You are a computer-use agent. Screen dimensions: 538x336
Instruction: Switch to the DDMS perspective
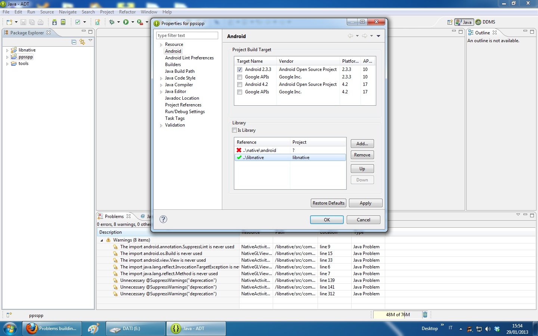tap(485, 22)
